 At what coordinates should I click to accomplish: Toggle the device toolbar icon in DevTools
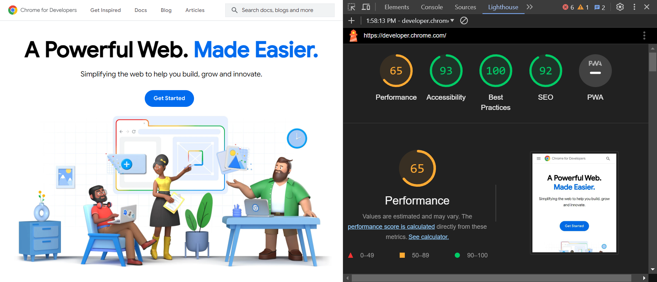(366, 7)
